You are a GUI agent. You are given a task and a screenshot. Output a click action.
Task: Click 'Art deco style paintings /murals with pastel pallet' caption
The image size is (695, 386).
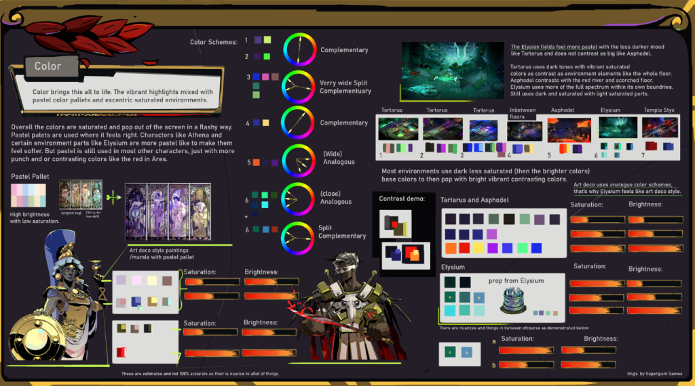[x=162, y=253]
